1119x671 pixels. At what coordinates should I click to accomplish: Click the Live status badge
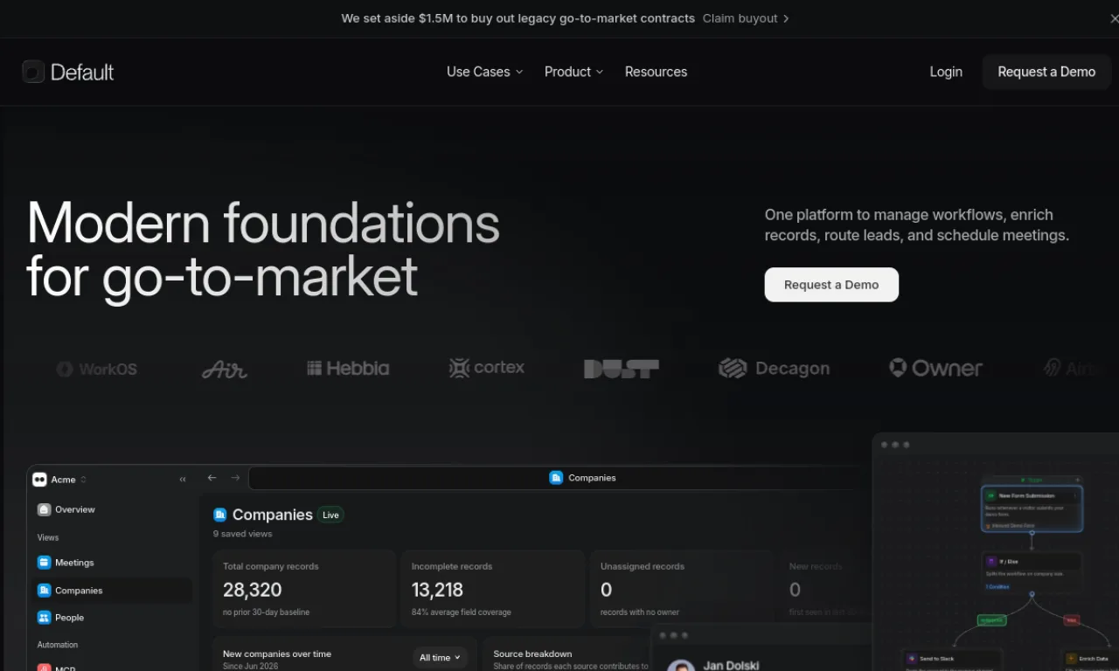click(330, 515)
